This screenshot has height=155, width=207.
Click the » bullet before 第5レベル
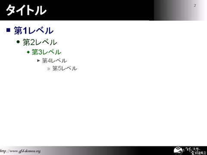(x=48, y=69)
